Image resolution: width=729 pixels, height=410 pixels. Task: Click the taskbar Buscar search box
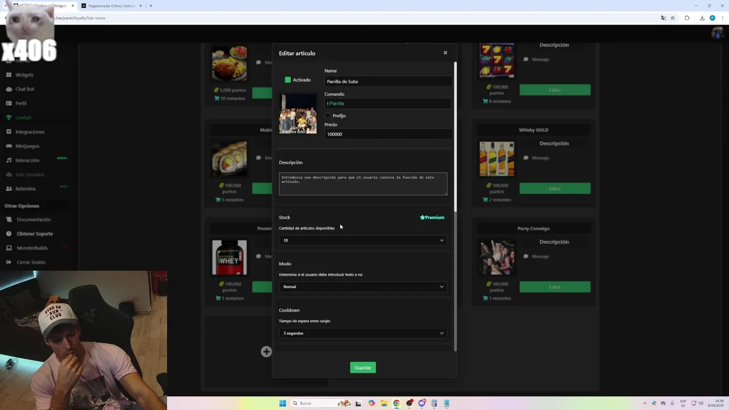pyautogui.click(x=322, y=403)
